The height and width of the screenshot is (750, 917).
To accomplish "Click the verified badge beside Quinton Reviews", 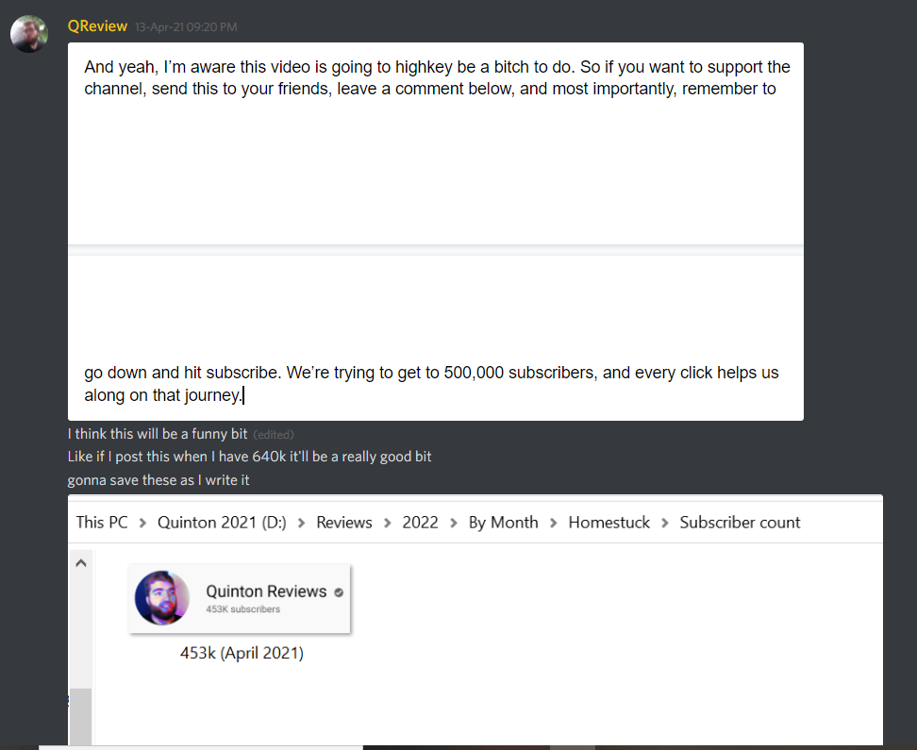I will (339, 592).
